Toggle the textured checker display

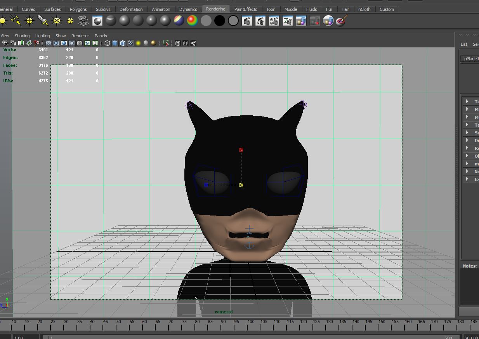tap(130, 43)
